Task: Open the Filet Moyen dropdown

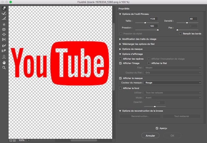Action: 173,68
